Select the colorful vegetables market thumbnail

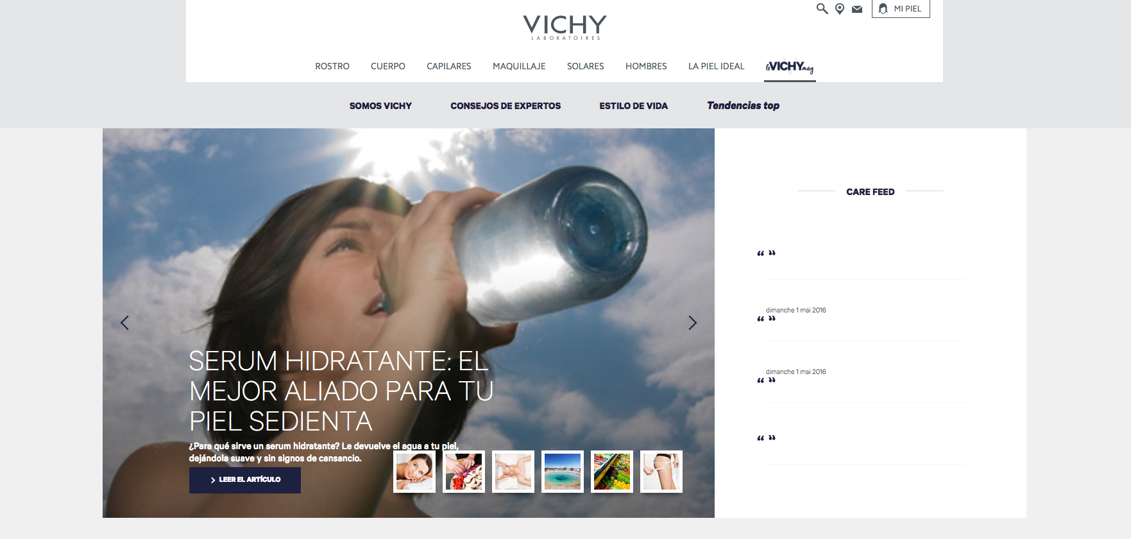tap(612, 472)
